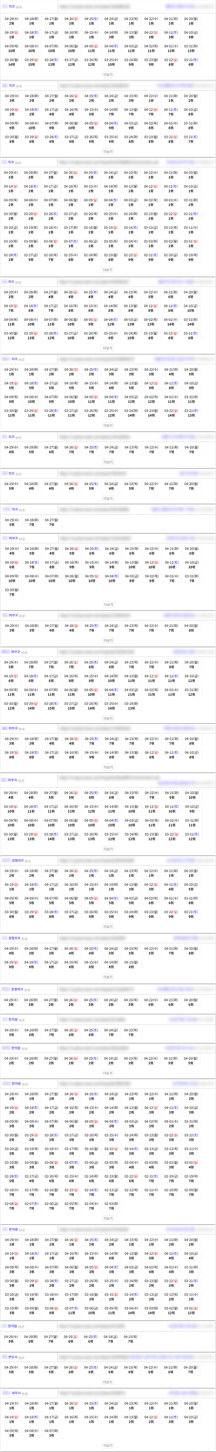Select the 04-29(수) cell in the 세무사 section
This screenshot has height=1452, width=216.
[x=11, y=1405]
